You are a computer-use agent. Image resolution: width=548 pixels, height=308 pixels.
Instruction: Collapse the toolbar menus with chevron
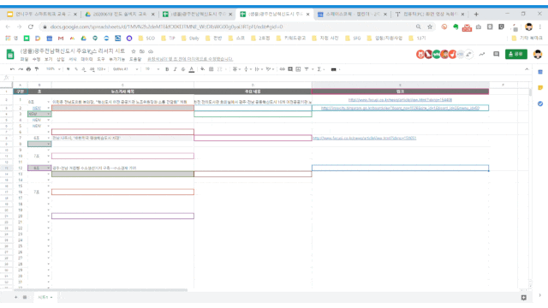(527, 69)
